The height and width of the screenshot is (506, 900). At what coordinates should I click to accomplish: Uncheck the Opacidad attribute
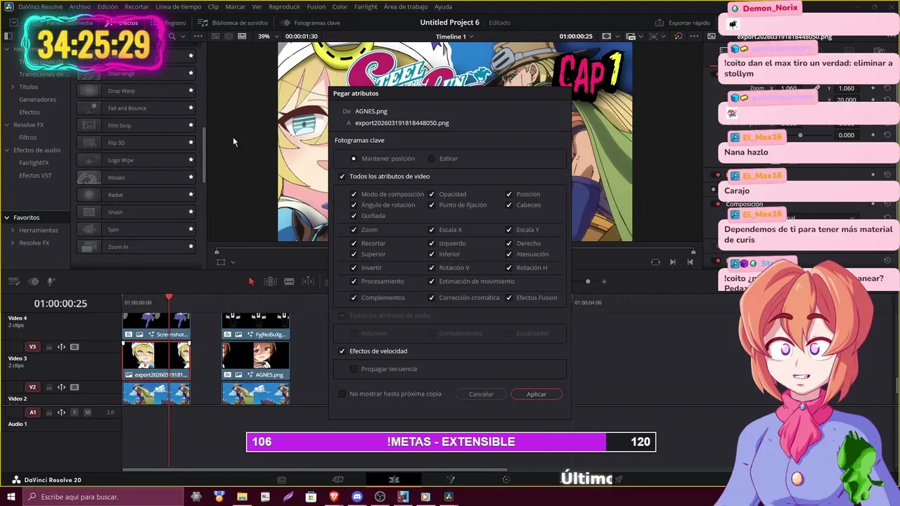coord(432,194)
